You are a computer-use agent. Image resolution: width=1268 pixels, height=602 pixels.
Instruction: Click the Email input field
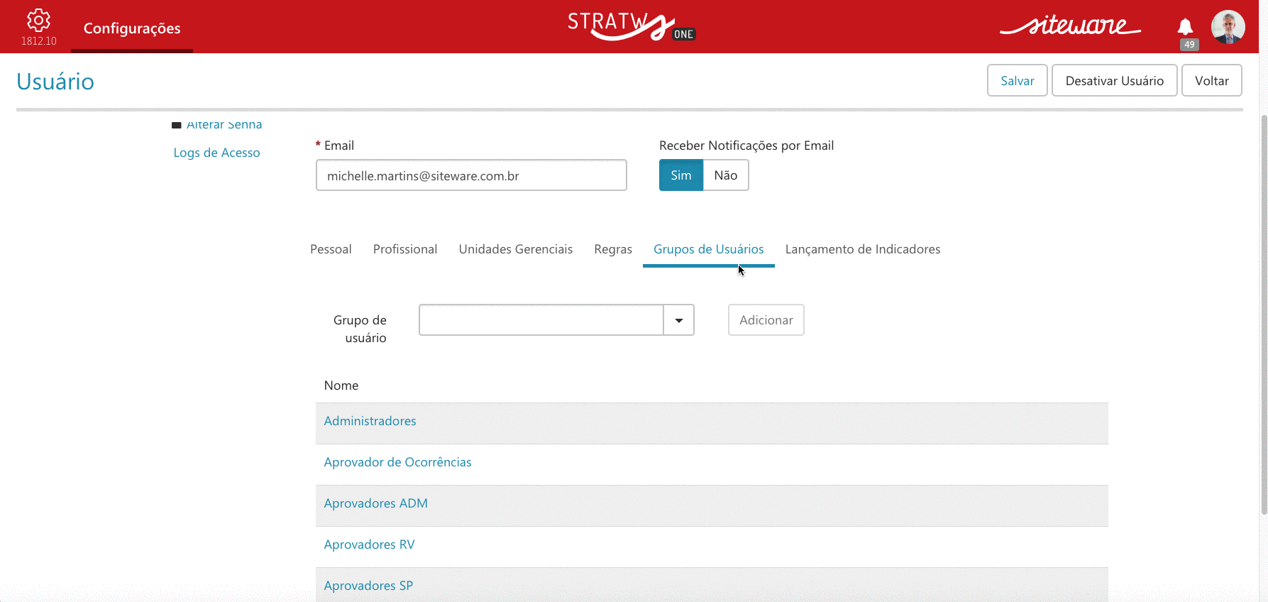pos(471,175)
